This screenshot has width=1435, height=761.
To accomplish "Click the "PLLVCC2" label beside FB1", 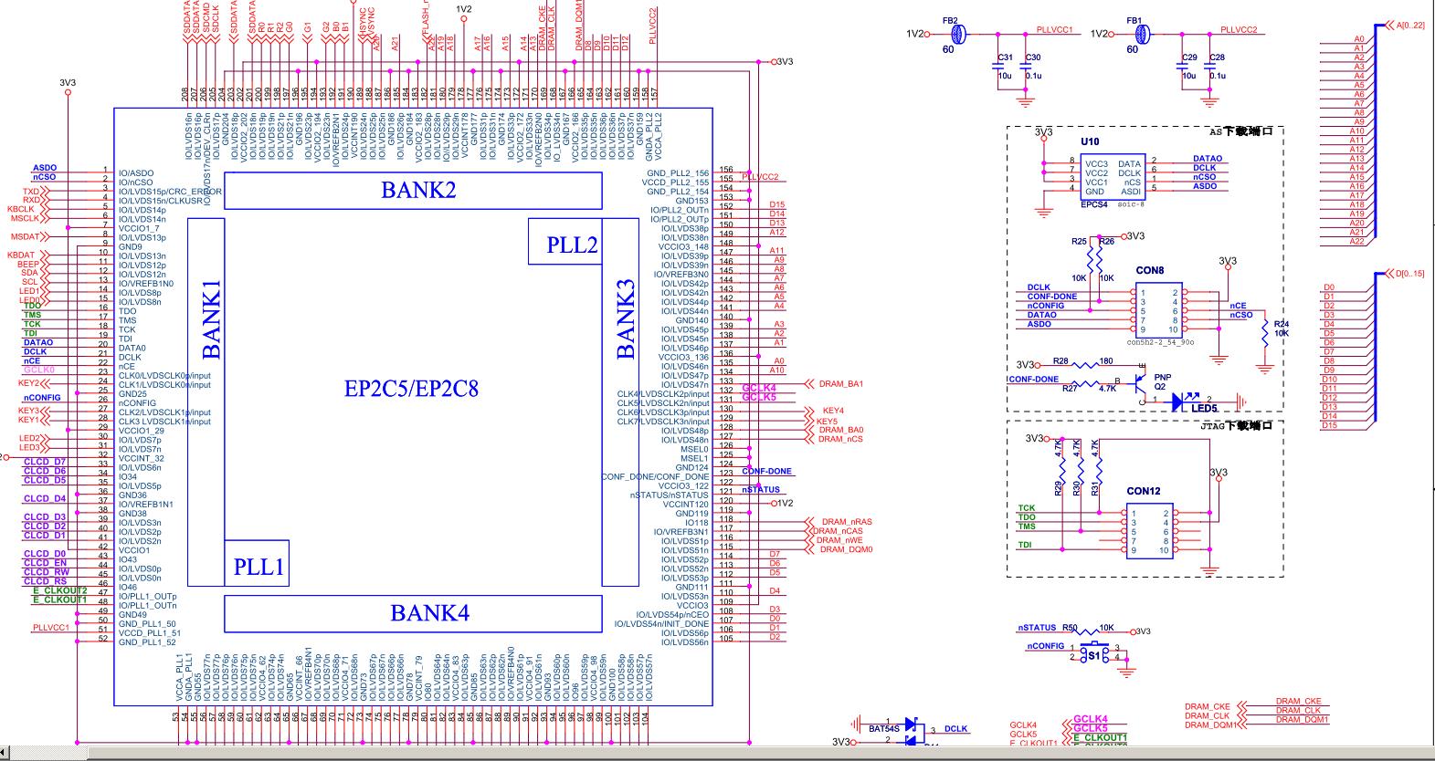I will click(x=1239, y=30).
